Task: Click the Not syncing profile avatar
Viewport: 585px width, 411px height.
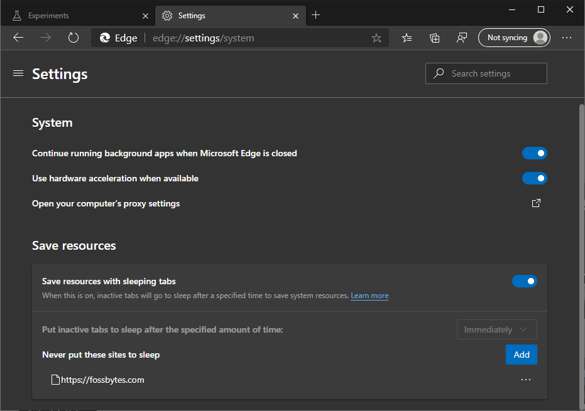Action: [x=514, y=38]
